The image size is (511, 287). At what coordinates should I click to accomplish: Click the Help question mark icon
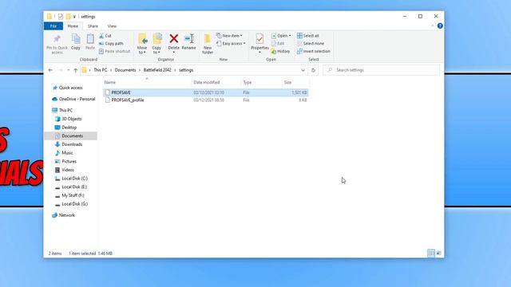point(440,26)
